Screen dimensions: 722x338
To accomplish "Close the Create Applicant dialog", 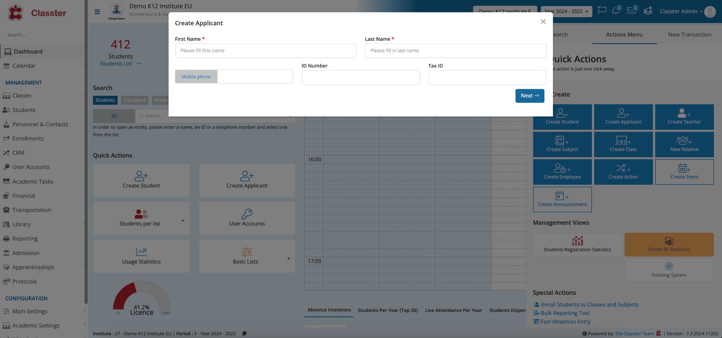I will [543, 22].
